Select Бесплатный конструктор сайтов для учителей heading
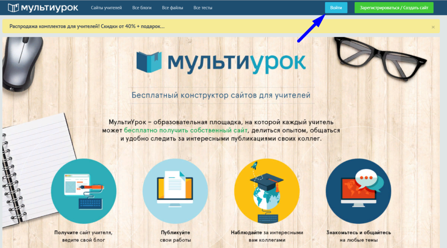This screenshot has width=447, height=248. [221, 95]
